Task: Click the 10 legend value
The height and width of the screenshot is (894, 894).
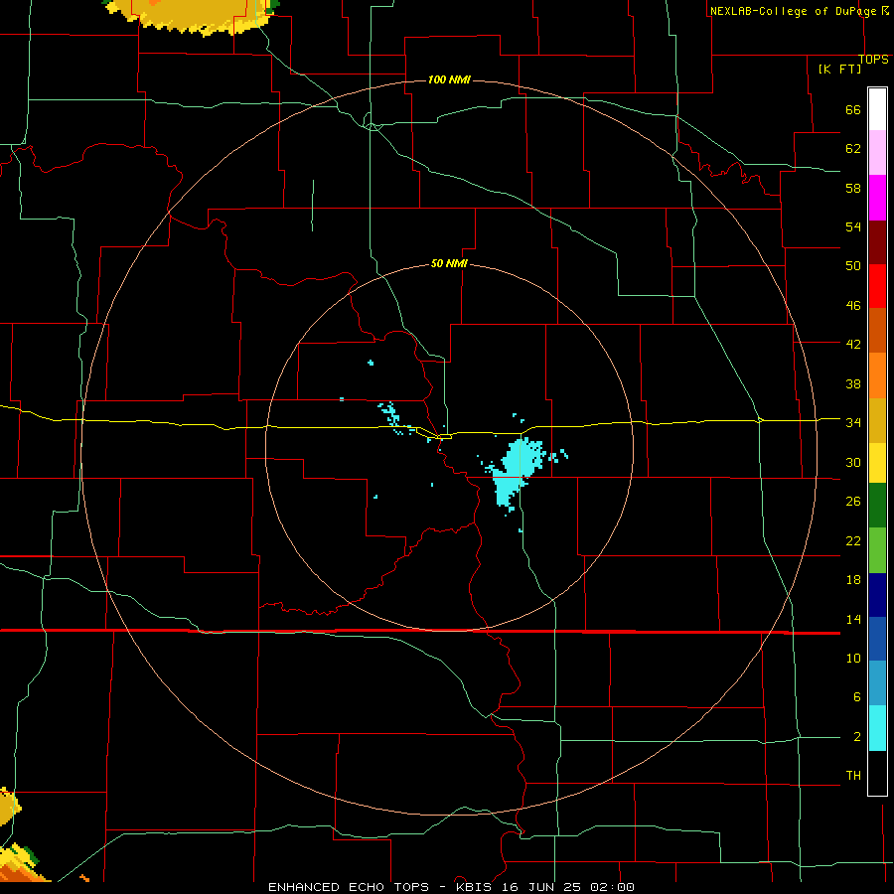Action: [x=853, y=658]
